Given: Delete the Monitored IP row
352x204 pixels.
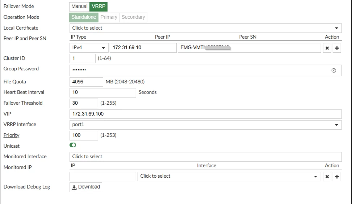Looking at the screenshot, I should coord(327,177).
